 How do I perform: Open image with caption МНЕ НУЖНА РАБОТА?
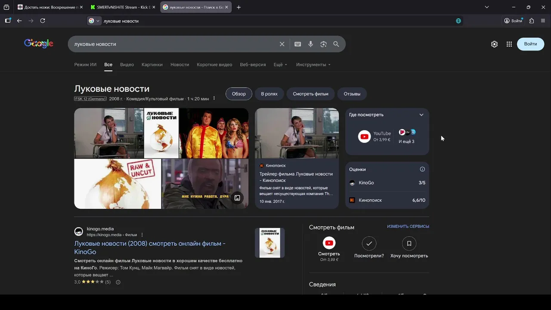tap(205, 184)
